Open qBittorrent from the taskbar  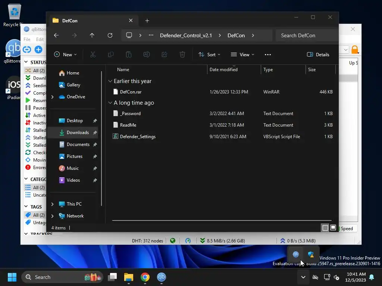(x=161, y=277)
